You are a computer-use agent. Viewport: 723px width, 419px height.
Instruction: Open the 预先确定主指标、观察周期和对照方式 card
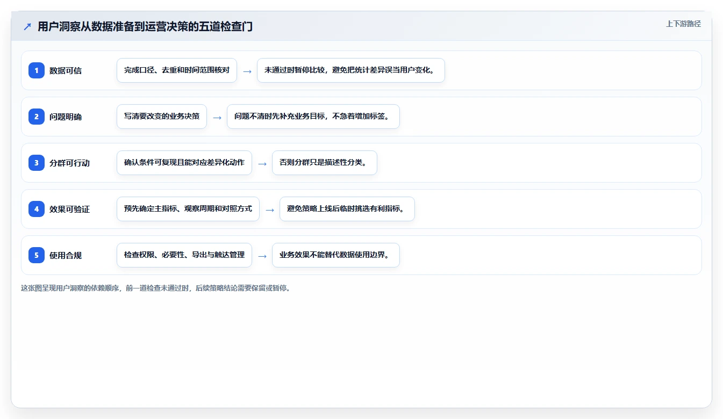188,209
